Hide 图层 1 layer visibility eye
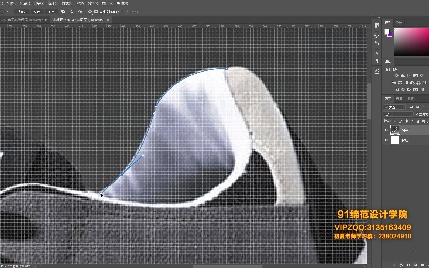The image size is (429, 268). 386,130
